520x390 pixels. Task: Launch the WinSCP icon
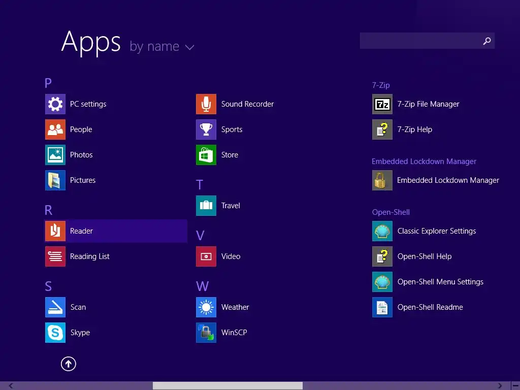pos(206,333)
